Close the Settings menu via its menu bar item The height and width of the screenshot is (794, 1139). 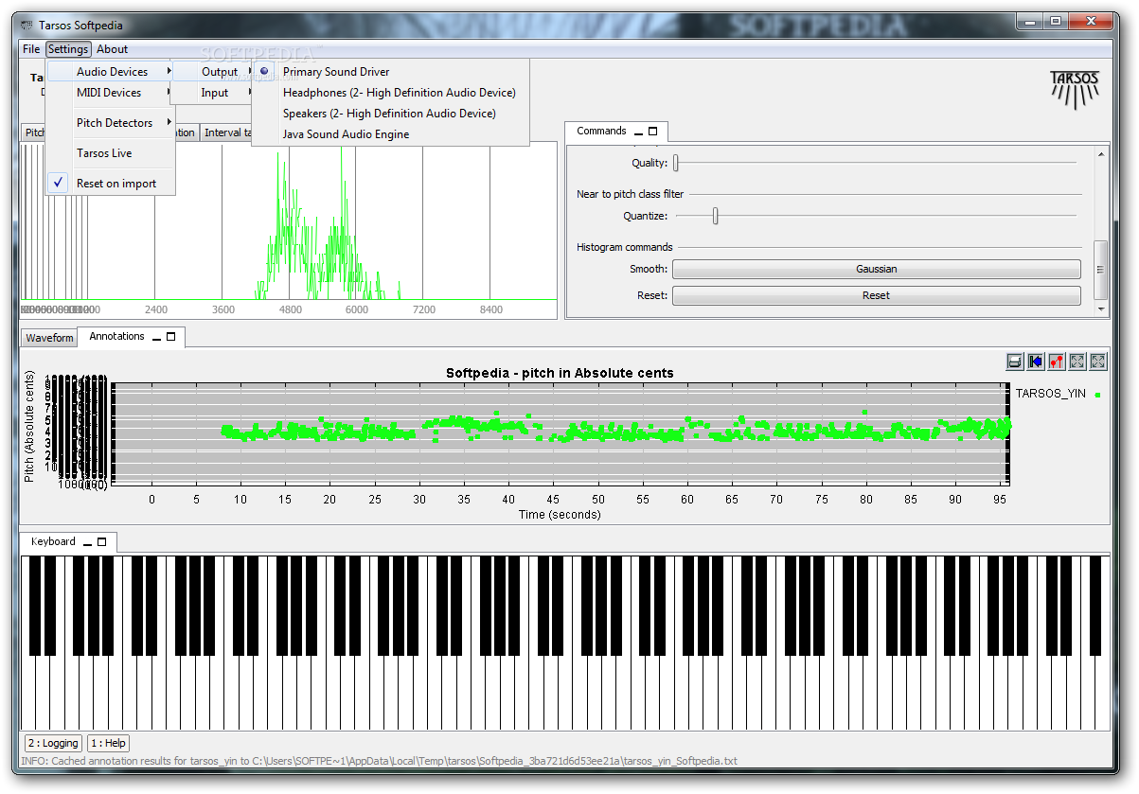[x=68, y=49]
